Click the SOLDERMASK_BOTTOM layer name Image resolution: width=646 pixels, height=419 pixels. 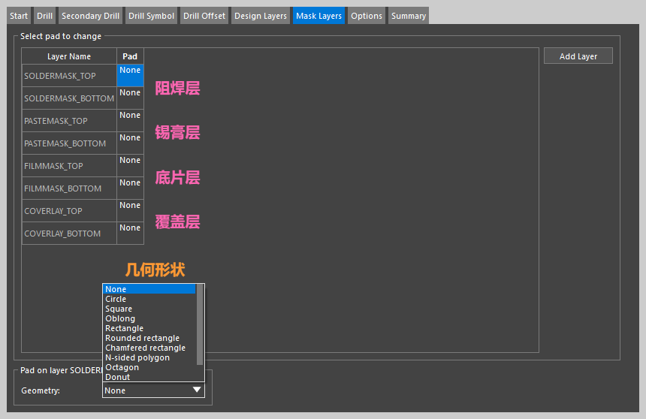tap(69, 98)
